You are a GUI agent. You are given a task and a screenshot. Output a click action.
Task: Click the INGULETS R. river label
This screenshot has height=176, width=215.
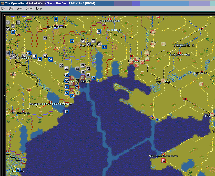[x=185, y=46]
